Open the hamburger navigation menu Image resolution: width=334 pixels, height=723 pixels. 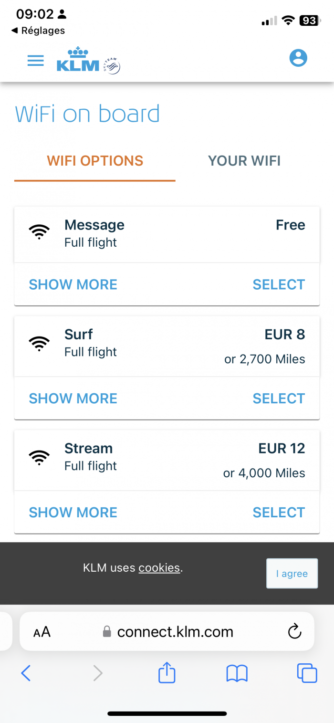click(x=36, y=61)
